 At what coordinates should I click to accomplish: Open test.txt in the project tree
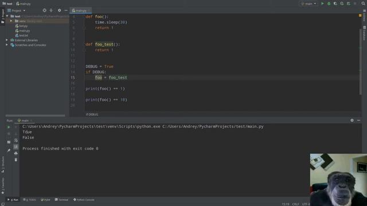(x=22, y=35)
